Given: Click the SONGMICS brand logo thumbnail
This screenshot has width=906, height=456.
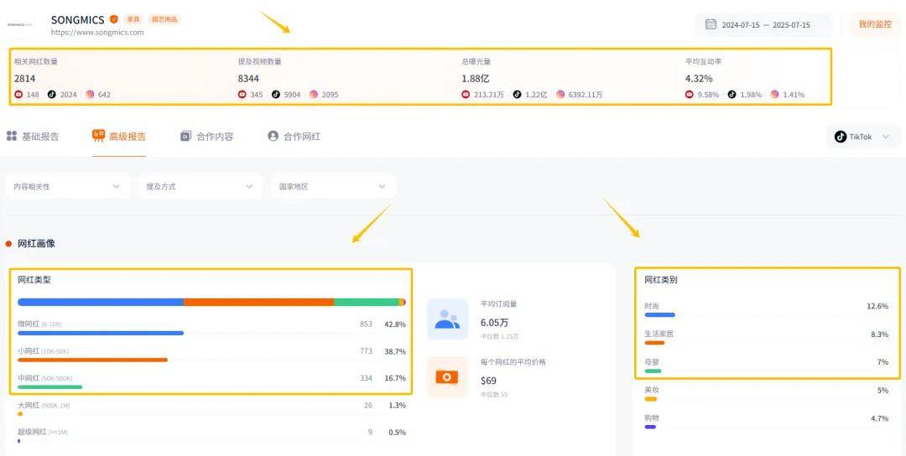Looking at the screenshot, I should [20, 25].
